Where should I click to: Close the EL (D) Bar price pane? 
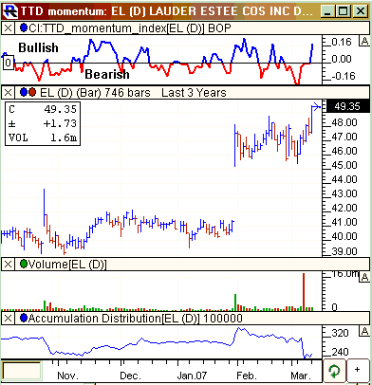pos(9,93)
